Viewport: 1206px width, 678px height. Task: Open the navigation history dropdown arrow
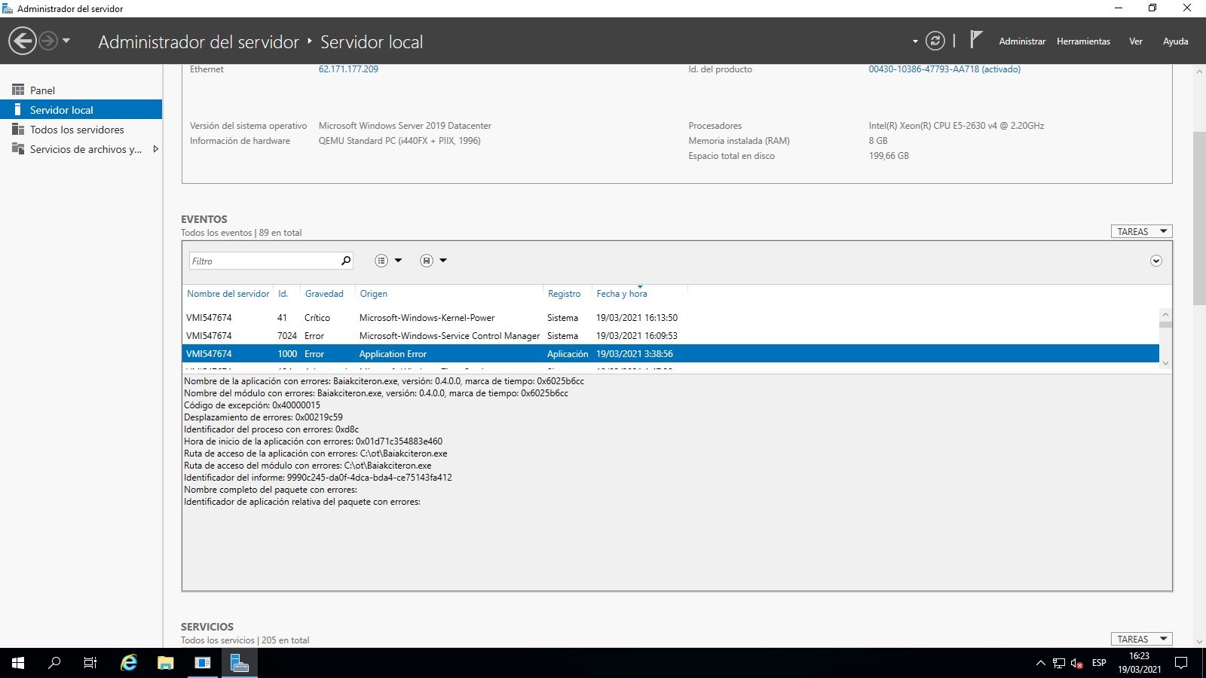[x=66, y=41]
